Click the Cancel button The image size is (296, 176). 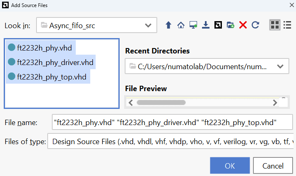click(x=273, y=166)
